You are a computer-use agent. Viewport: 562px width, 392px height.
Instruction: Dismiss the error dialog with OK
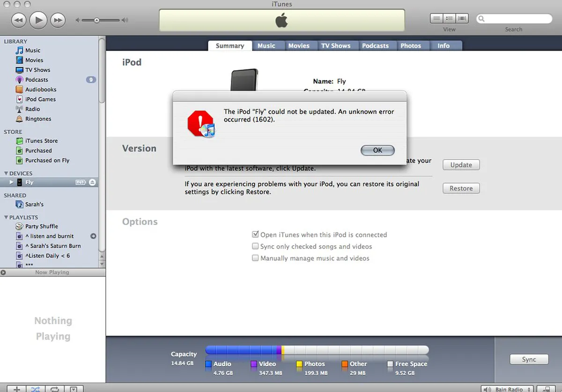click(x=377, y=150)
